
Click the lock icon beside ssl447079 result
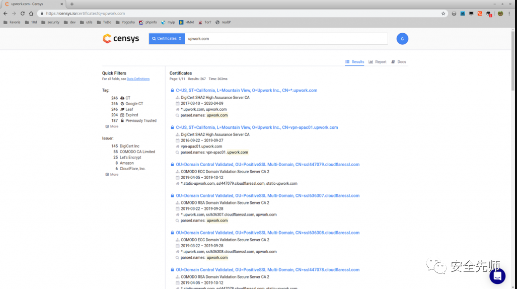(x=172, y=164)
